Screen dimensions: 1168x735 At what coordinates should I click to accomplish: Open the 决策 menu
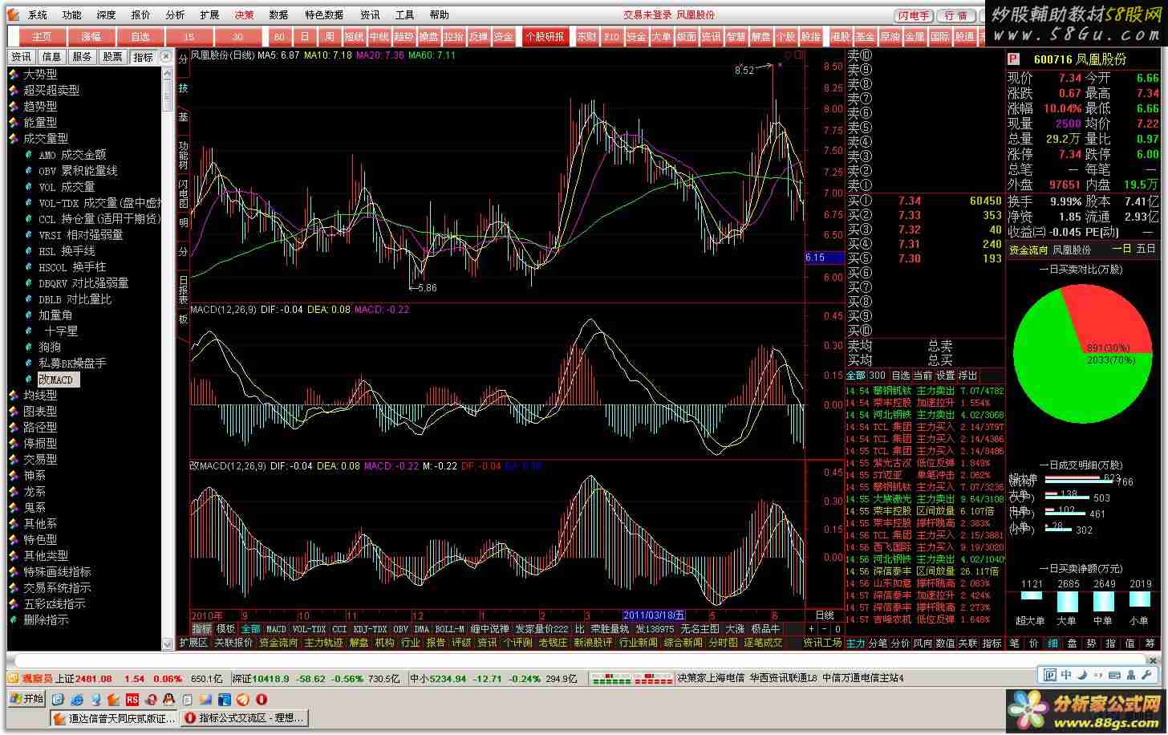(244, 15)
